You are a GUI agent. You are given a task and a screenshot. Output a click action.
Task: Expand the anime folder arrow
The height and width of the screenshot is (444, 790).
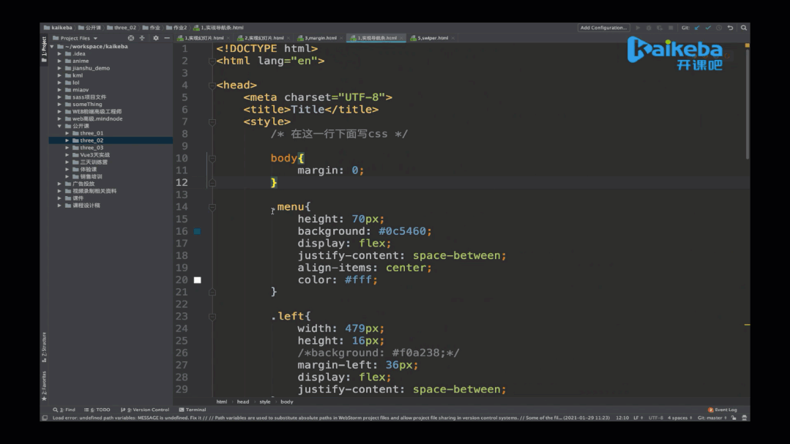(59, 61)
